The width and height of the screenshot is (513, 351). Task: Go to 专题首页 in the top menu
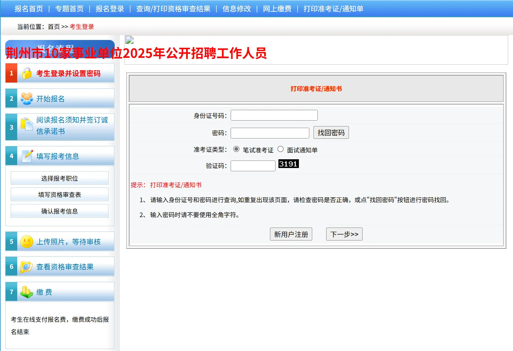(69, 9)
